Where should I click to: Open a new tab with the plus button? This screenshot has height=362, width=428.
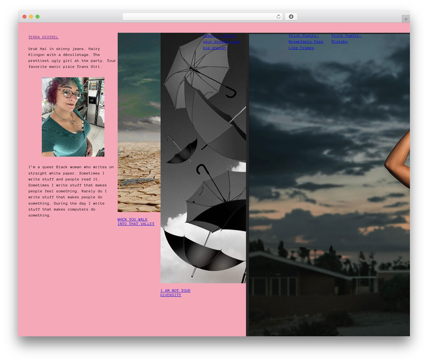tap(406, 19)
